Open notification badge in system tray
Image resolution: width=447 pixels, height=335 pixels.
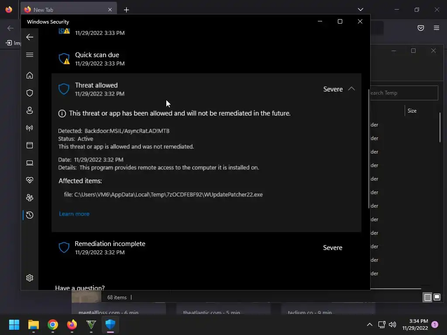[435, 325]
